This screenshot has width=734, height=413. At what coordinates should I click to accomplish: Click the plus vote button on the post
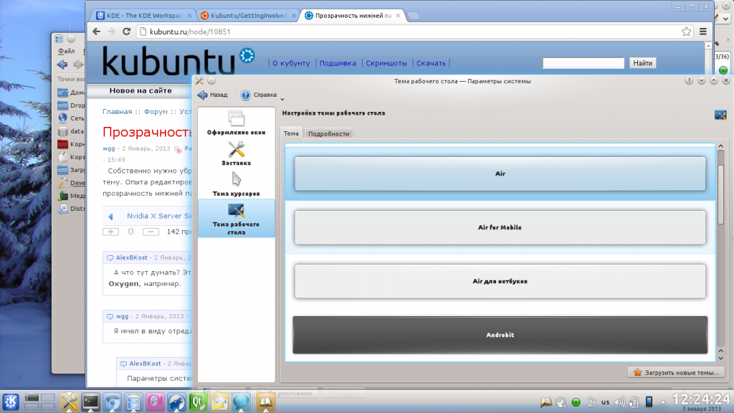pyautogui.click(x=111, y=232)
